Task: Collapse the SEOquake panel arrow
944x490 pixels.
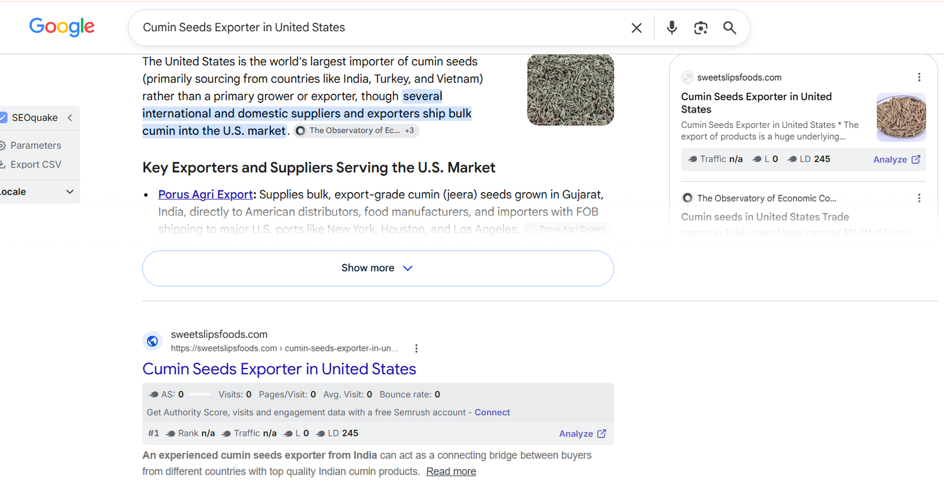Action: coord(70,117)
